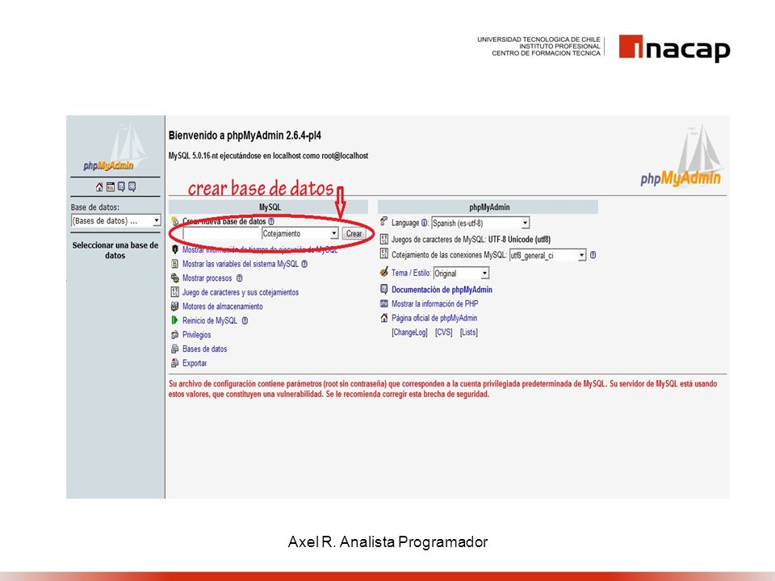Image resolution: width=775 pixels, height=581 pixels.
Task: Open the [CVS] link
Action: 444,332
